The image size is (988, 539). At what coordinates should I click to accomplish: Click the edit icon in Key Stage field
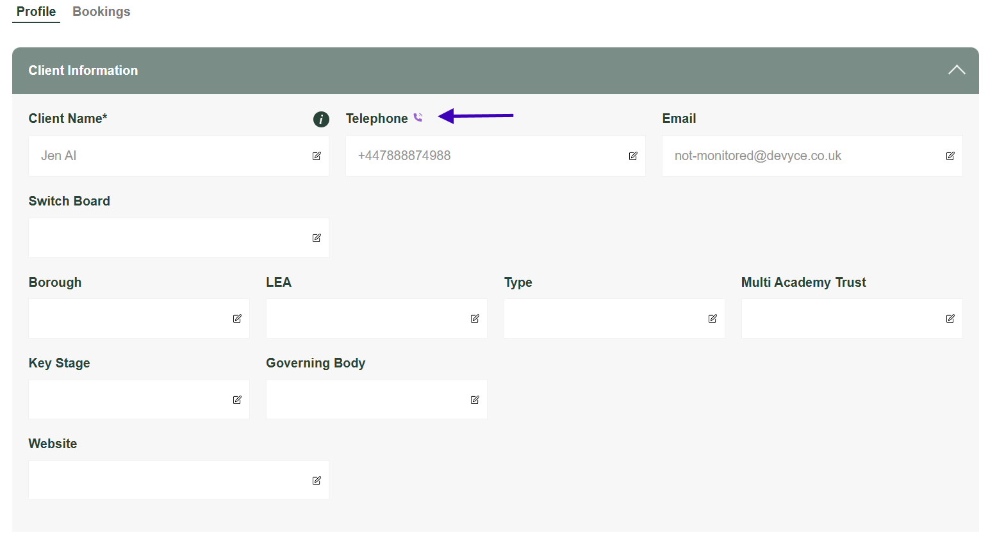(237, 399)
